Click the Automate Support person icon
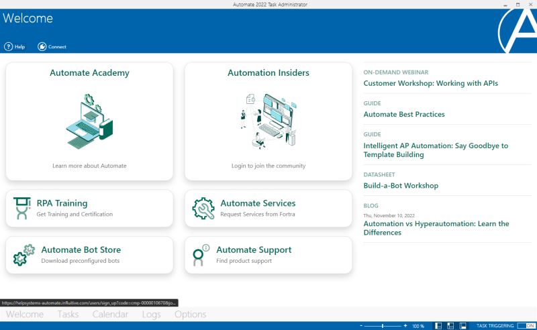 pos(201,255)
